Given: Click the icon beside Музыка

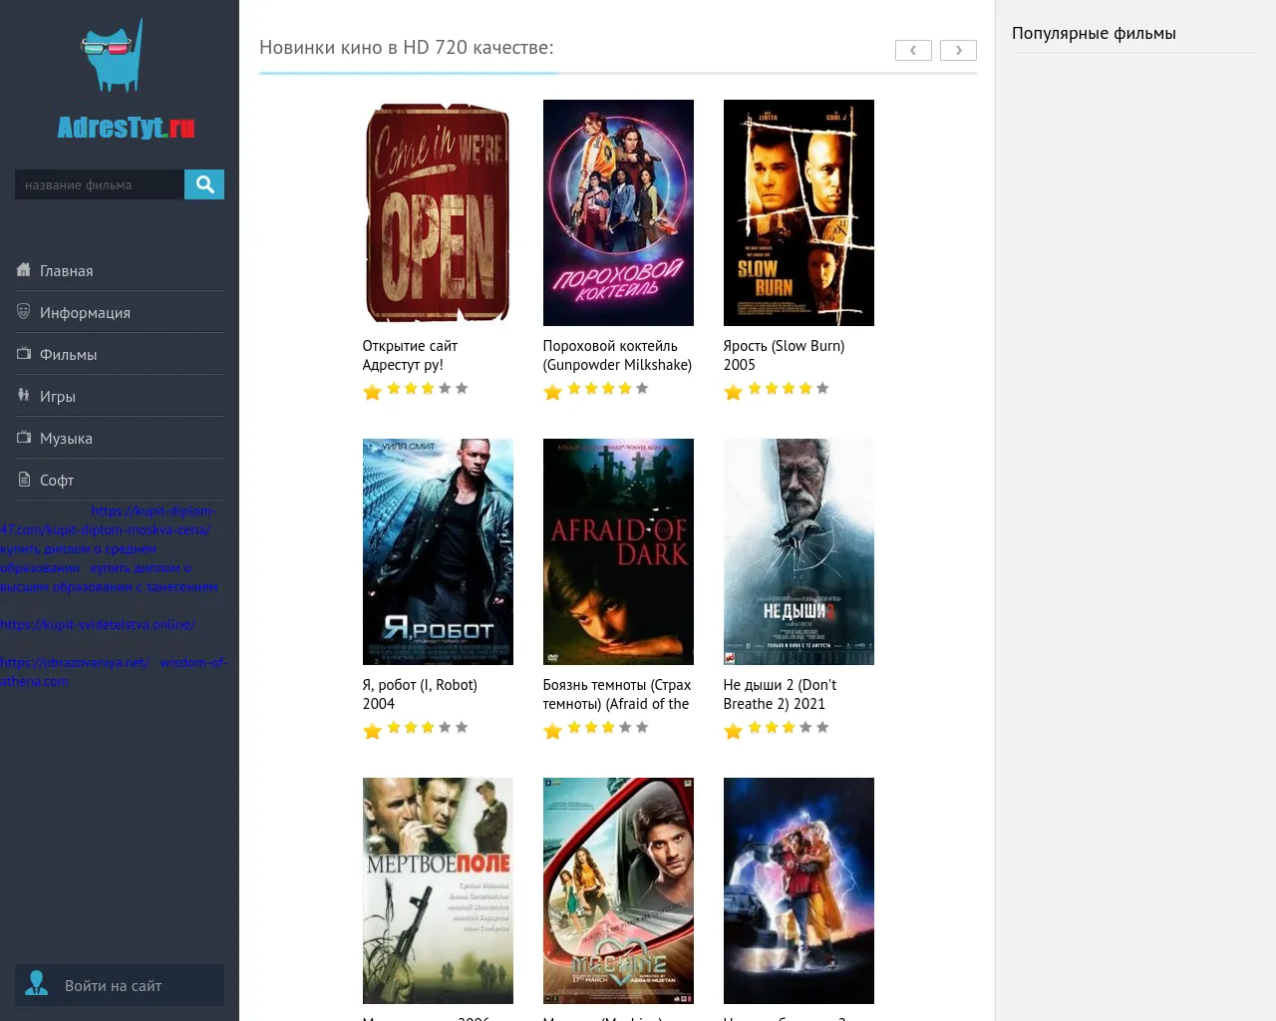Looking at the screenshot, I should [x=24, y=437].
